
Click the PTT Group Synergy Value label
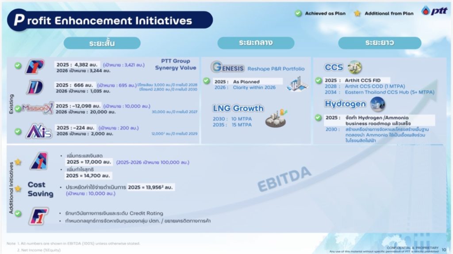pyautogui.click(x=176, y=64)
